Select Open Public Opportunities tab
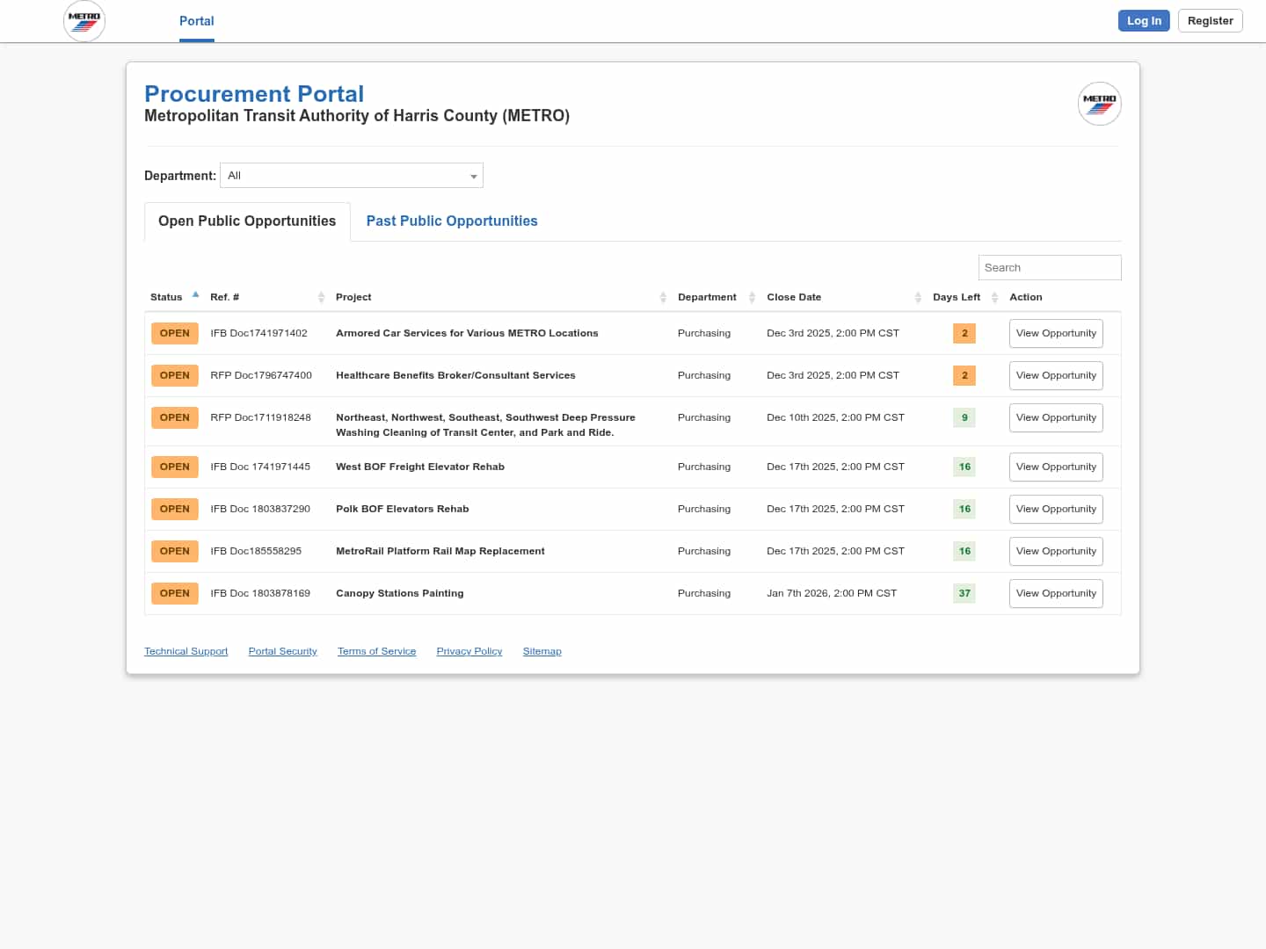Image resolution: width=1266 pixels, height=949 pixels. click(247, 221)
